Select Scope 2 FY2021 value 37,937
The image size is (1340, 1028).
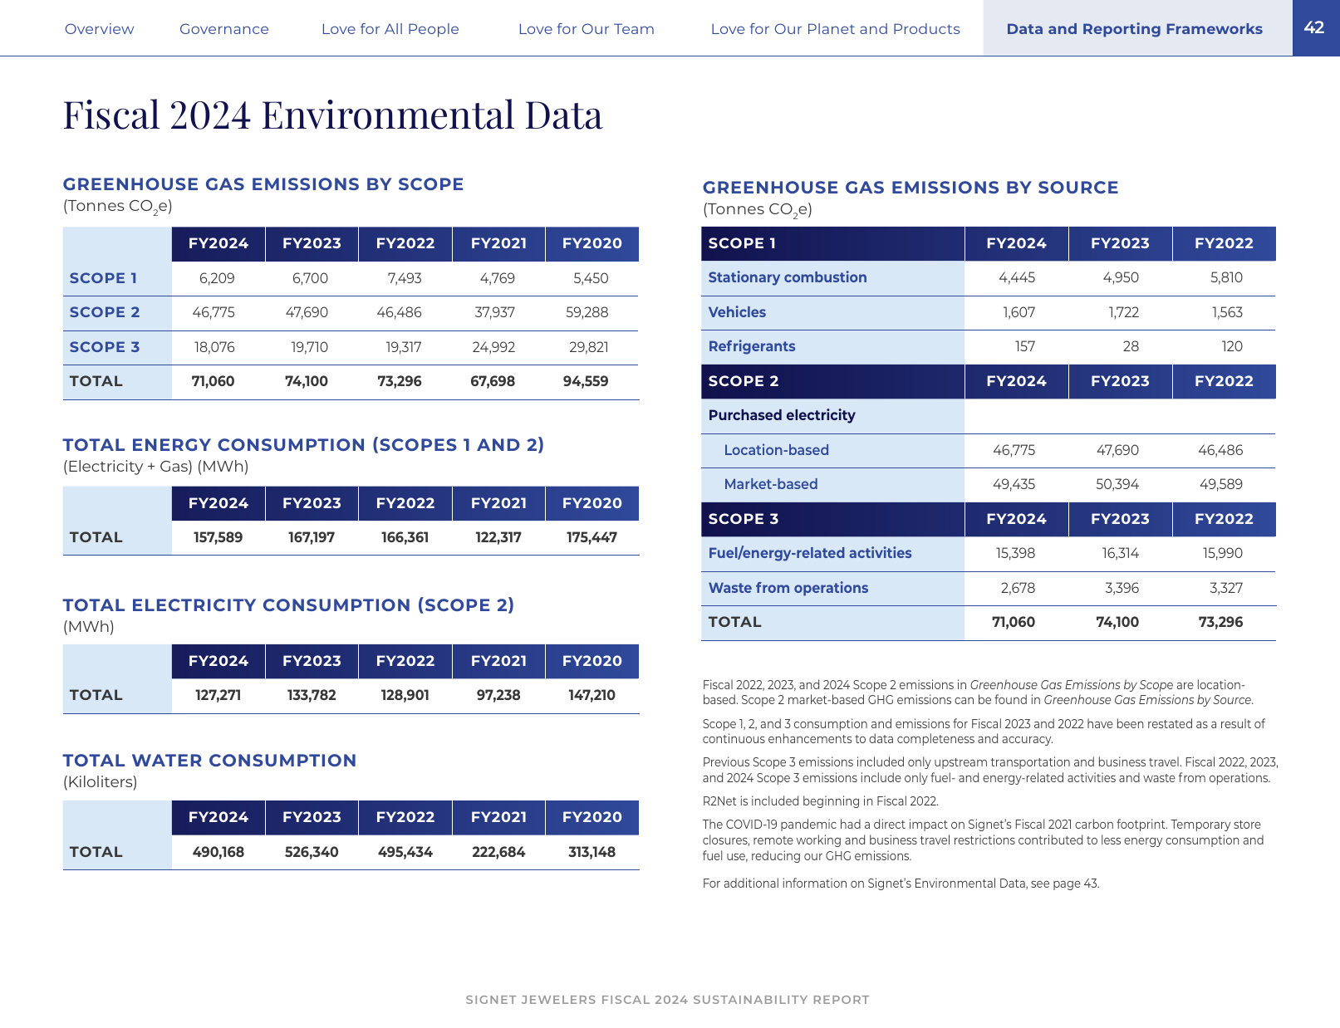click(495, 313)
